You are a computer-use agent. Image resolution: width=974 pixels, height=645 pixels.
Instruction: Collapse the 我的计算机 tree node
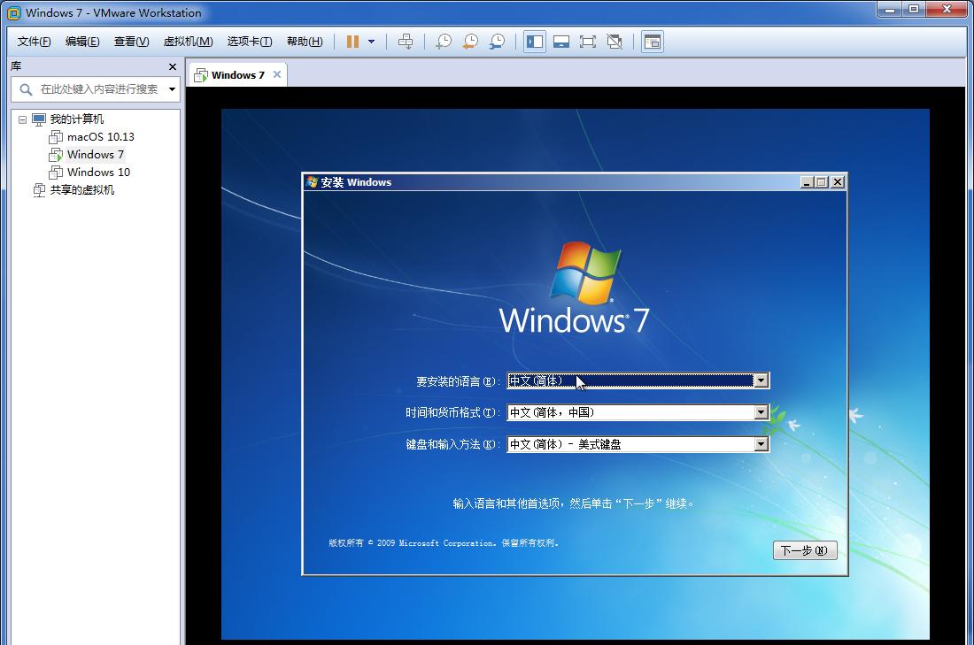[22, 119]
